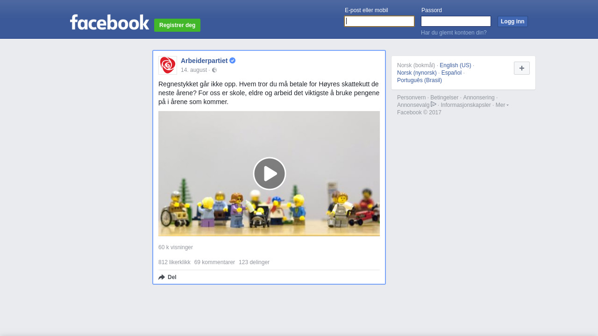Click the Registrer deg button
Screen dimensions: 598x336
point(178,25)
